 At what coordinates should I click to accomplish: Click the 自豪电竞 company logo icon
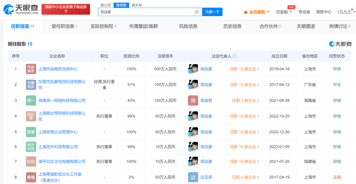tap(31, 85)
